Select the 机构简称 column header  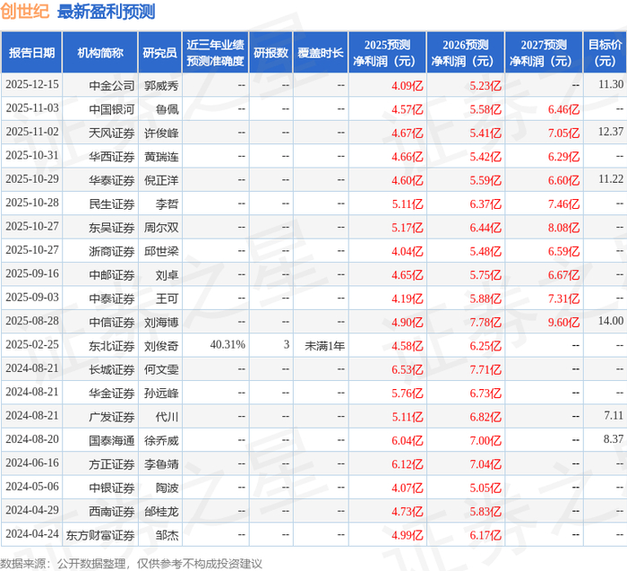100,52
